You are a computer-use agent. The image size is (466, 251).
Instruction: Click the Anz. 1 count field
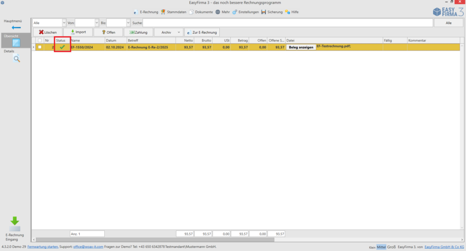pyautogui.click(x=87, y=234)
